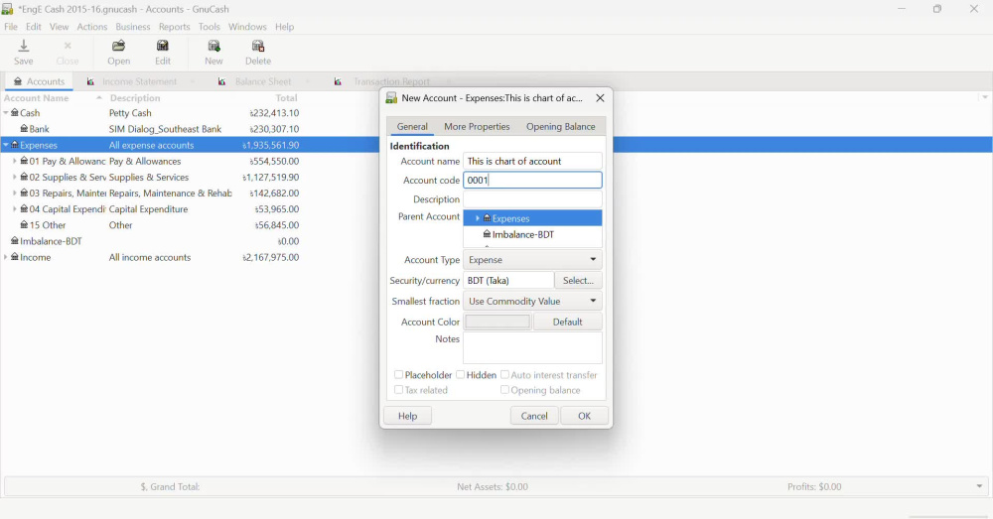This screenshot has height=519, width=993.
Task: Click the Cancel button
Action: tap(534, 416)
